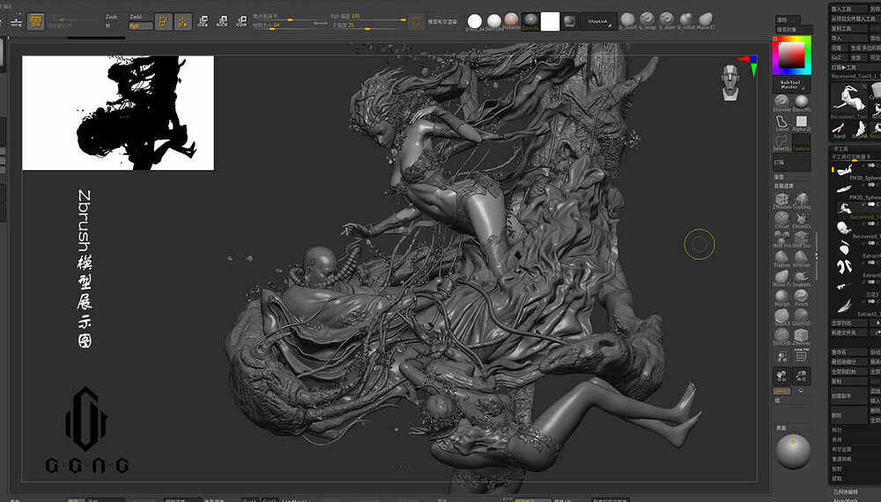Toggle Zsub mode

(x=111, y=17)
